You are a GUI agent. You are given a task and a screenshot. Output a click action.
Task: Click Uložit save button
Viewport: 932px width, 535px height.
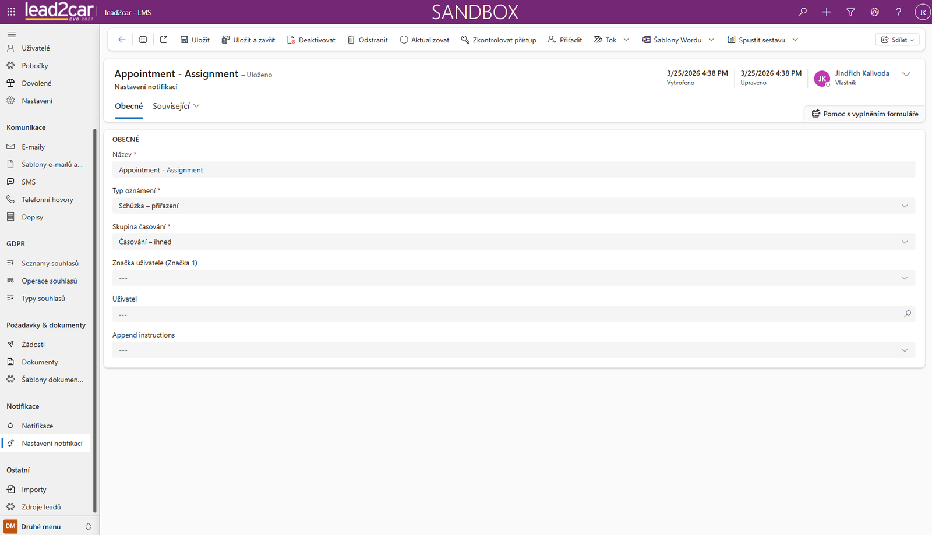pos(195,40)
